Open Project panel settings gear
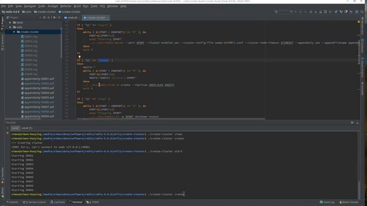This screenshot has height=206, width=367. click(54, 18)
